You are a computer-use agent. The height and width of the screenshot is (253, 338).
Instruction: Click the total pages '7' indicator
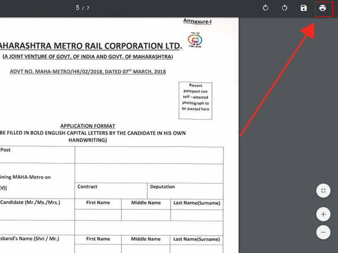point(88,8)
